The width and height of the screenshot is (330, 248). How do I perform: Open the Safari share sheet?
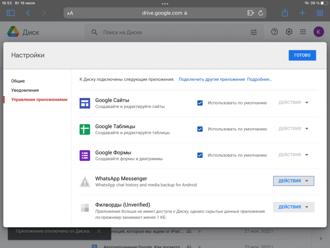pyautogui.click(x=285, y=13)
